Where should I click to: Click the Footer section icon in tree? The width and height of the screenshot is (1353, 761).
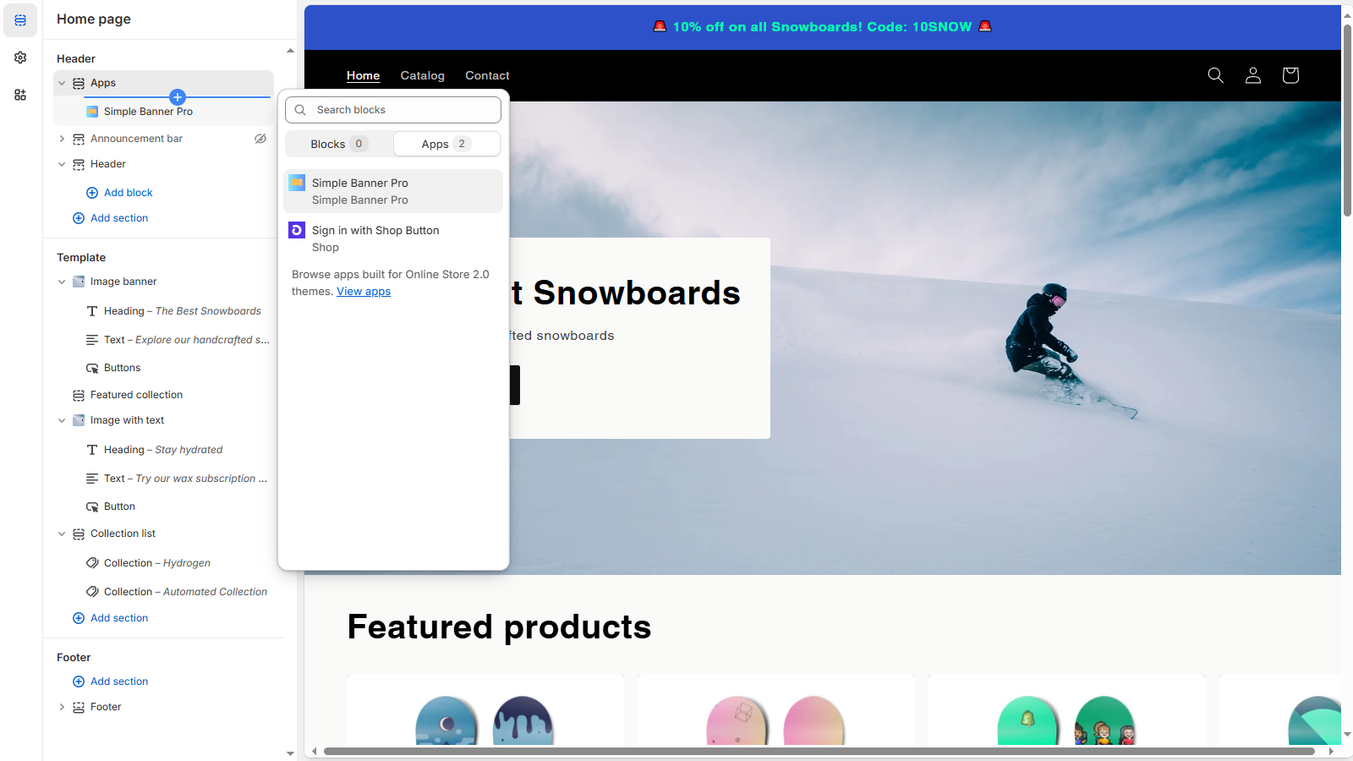[x=79, y=707]
